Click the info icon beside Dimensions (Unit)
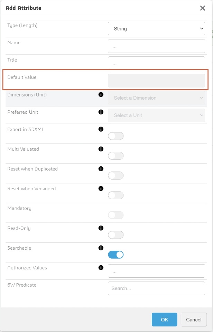This screenshot has width=213, height=332. (x=101, y=94)
